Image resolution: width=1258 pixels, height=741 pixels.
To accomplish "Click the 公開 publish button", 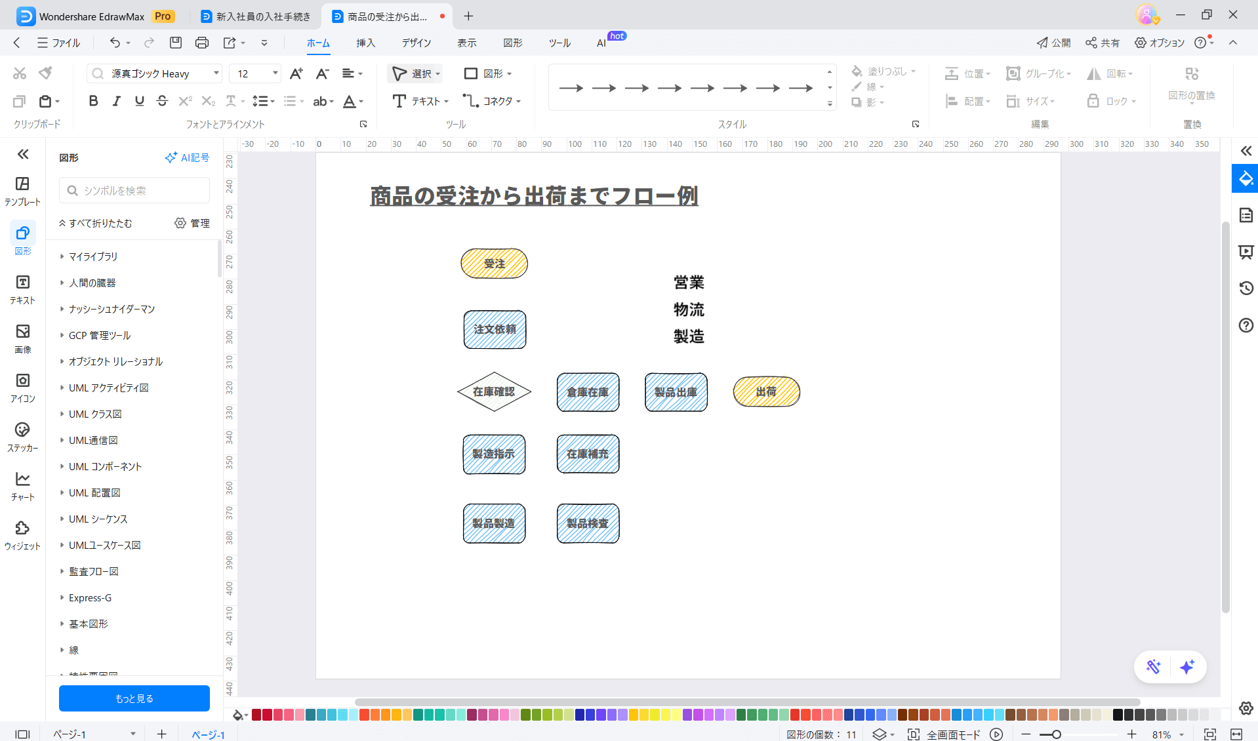I will click(x=1053, y=43).
